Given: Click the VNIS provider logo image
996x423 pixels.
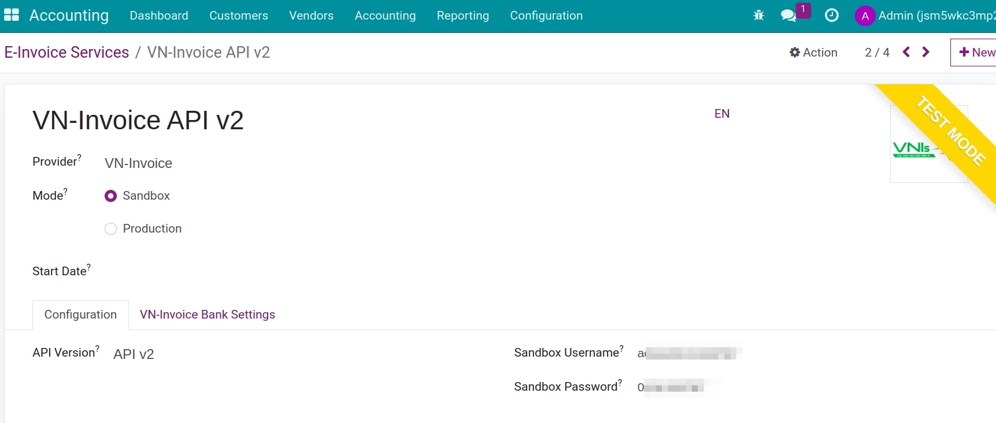Looking at the screenshot, I should click(x=929, y=144).
